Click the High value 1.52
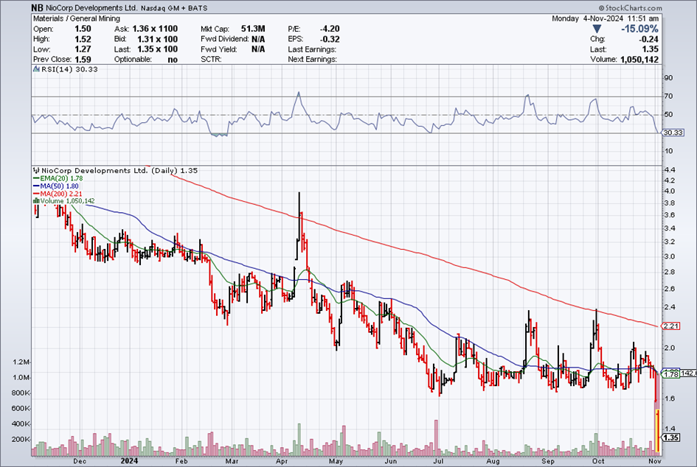The width and height of the screenshot is (697, 467). click(x=83, y=39)
